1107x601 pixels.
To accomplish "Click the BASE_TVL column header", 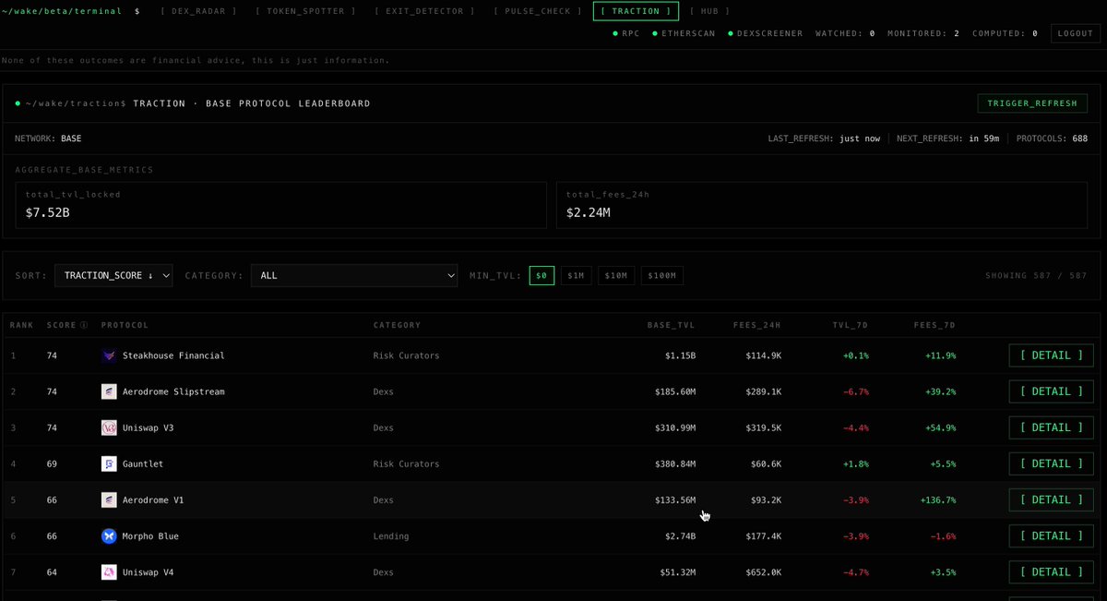I will tap(672, 325).
